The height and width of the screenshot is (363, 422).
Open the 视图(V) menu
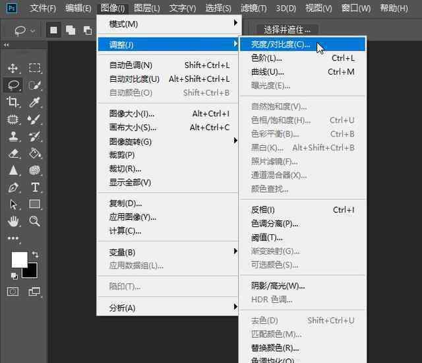click(318, 9)
